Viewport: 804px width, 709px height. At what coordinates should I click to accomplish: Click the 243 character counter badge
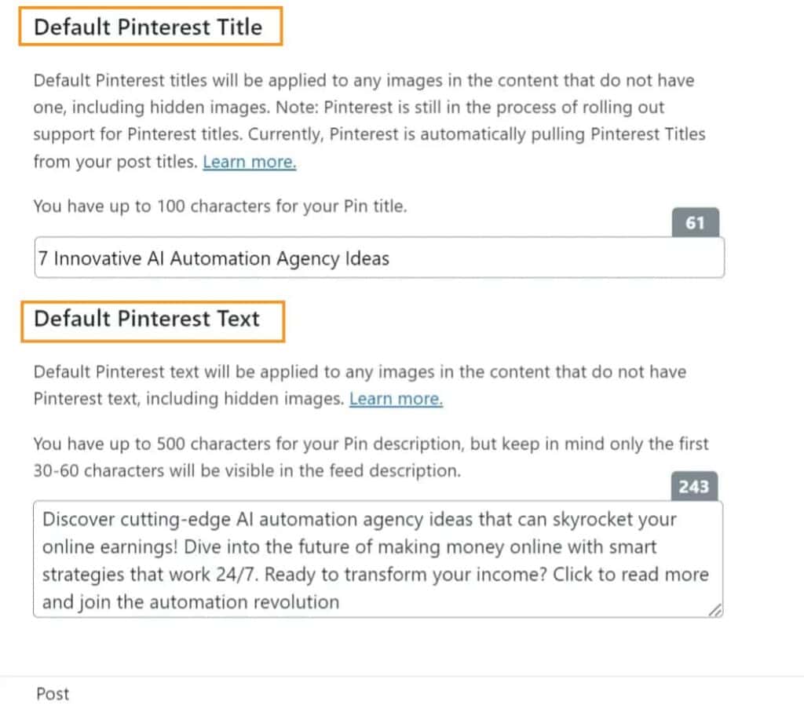pos(695,486)
